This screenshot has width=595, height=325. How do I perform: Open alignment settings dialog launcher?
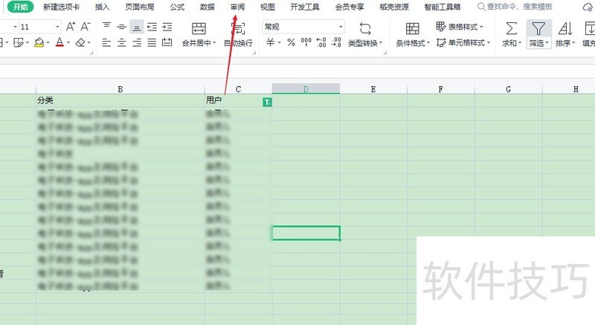point(254,53)
